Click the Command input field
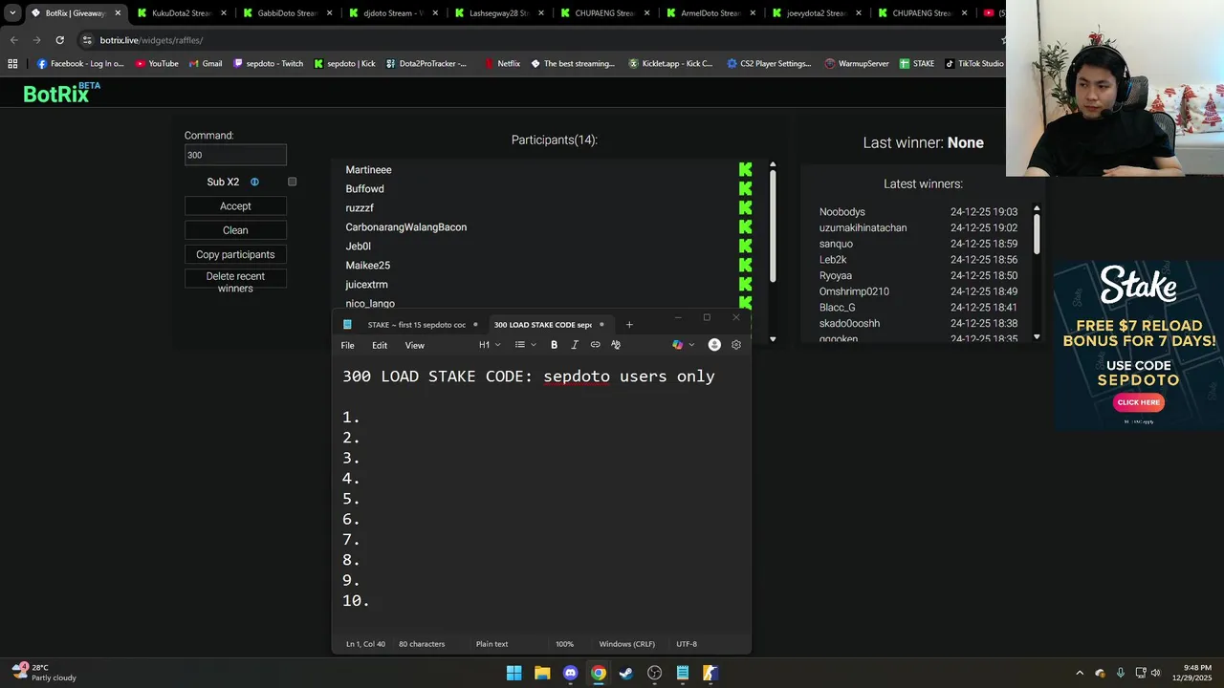 (235, 155)
